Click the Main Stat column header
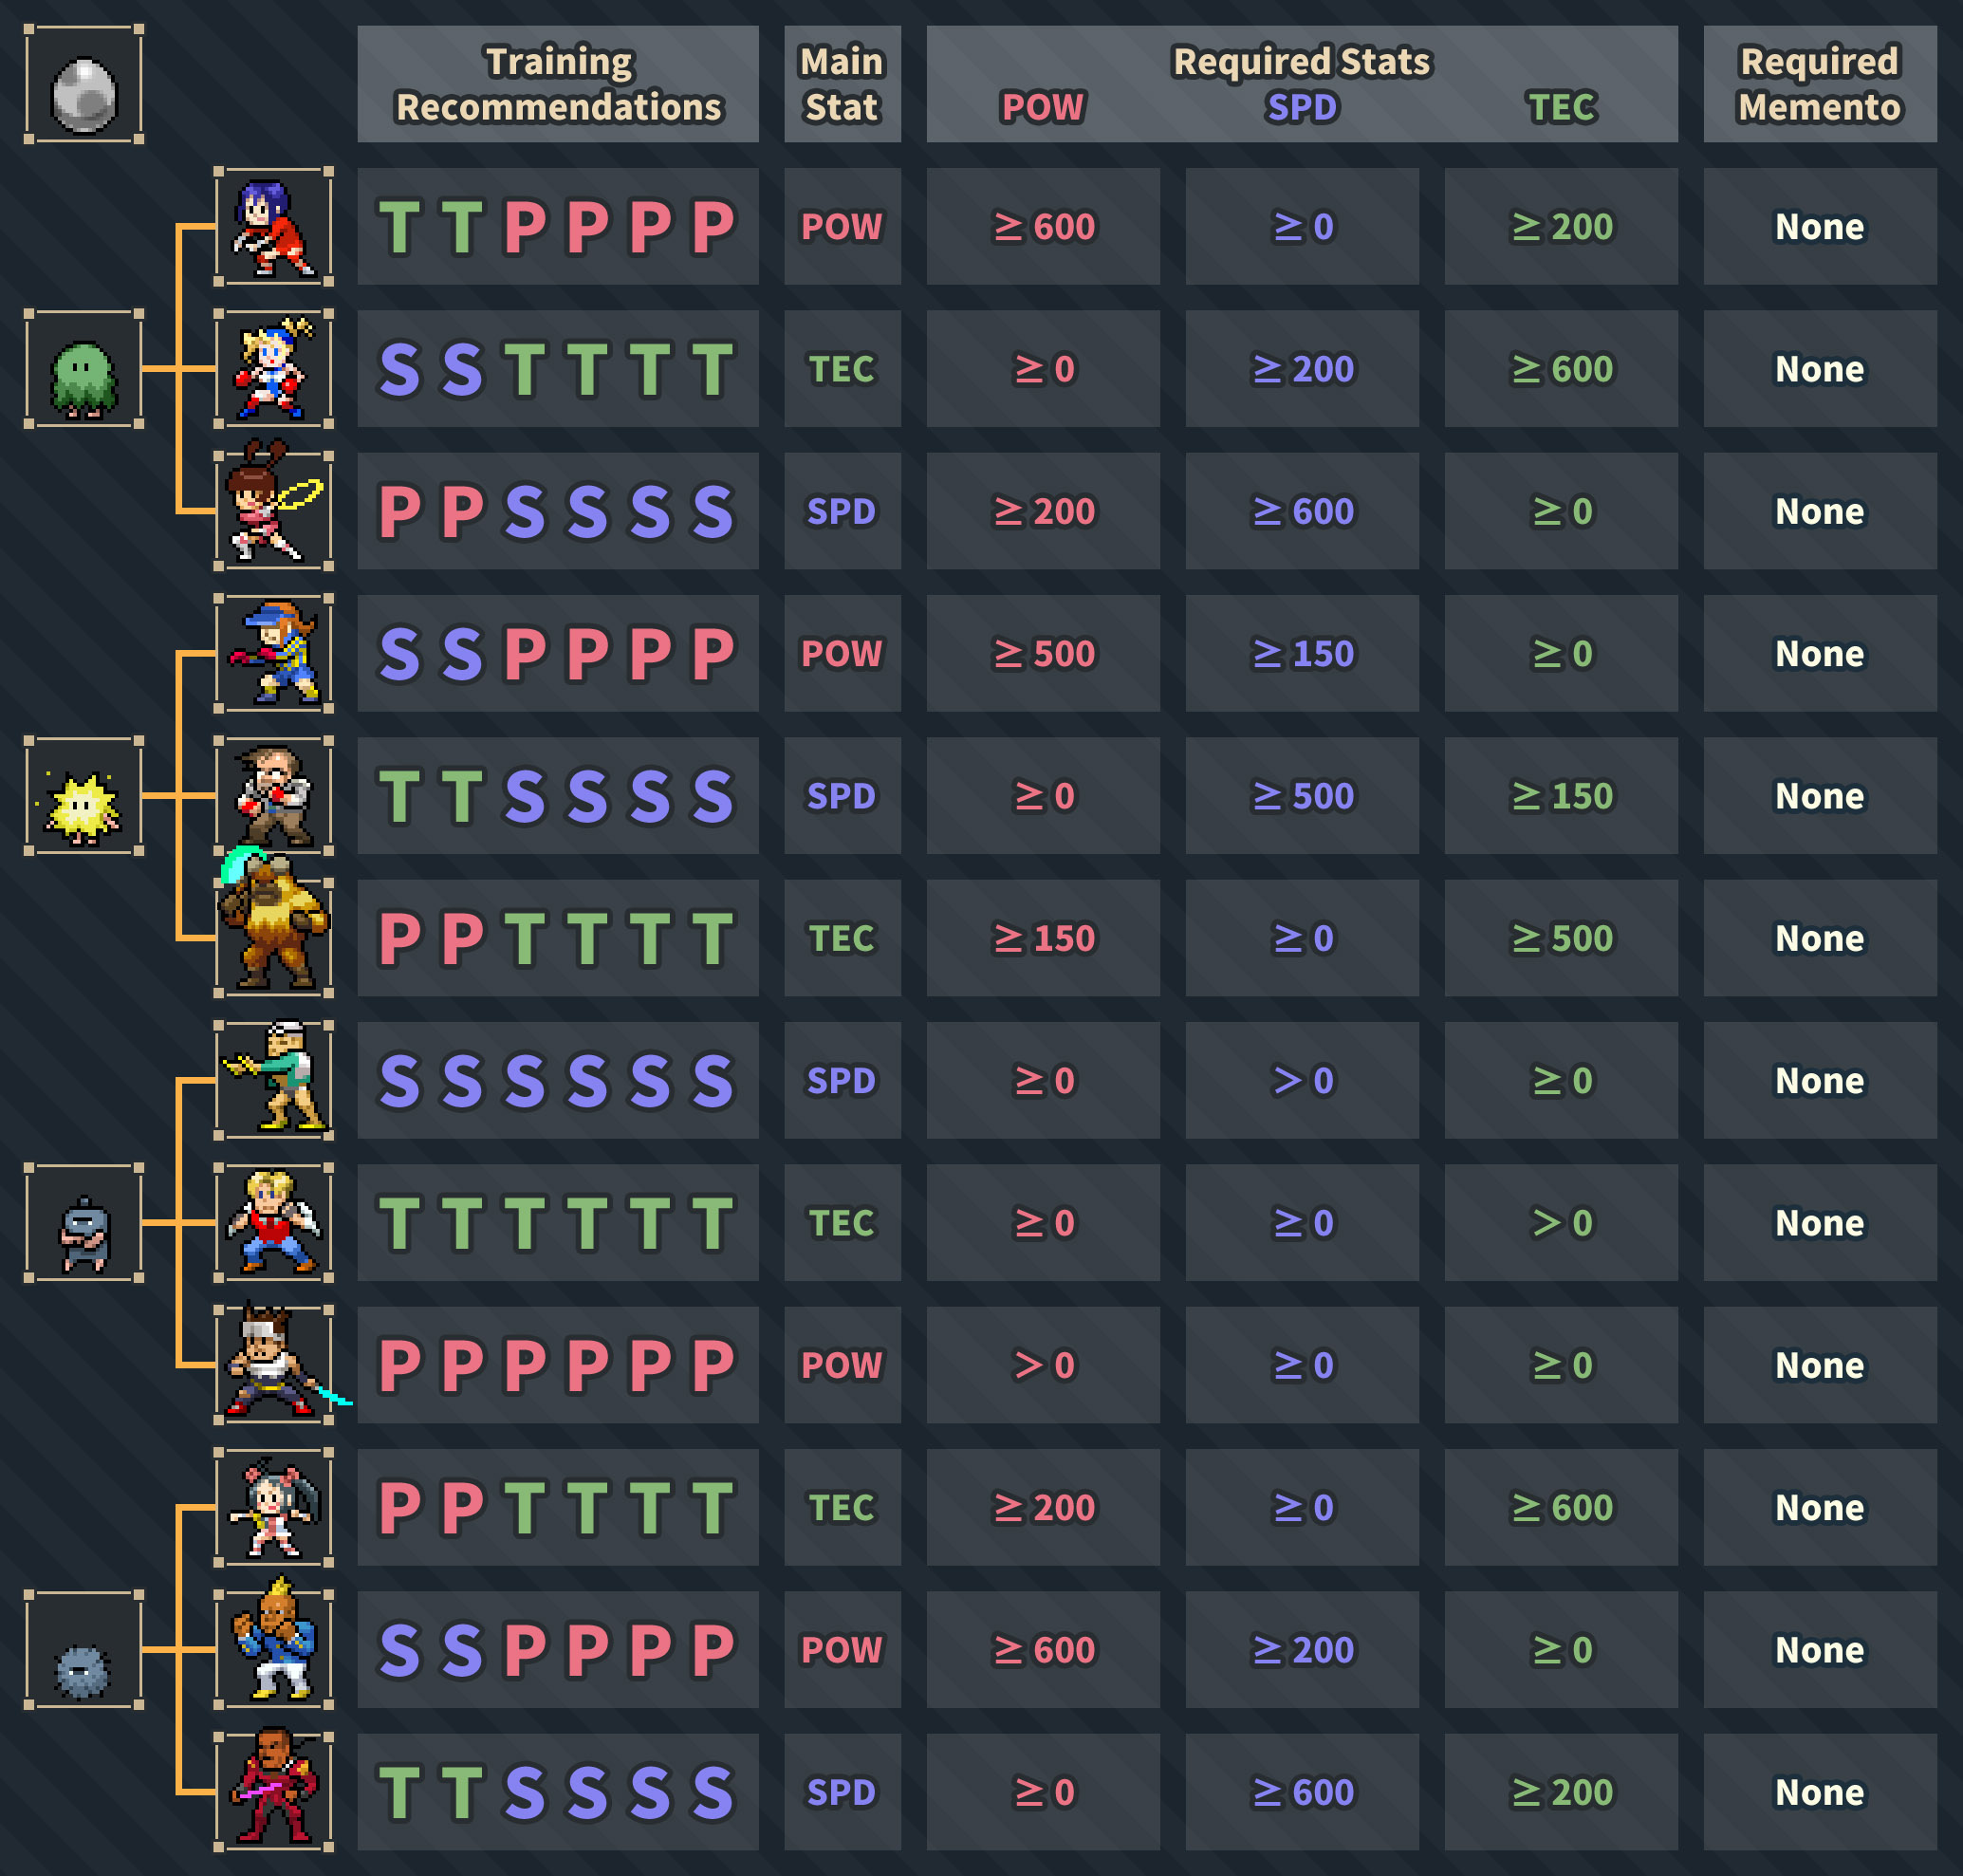This screenshot has height=1876, width=1963. tap(842, 84)
